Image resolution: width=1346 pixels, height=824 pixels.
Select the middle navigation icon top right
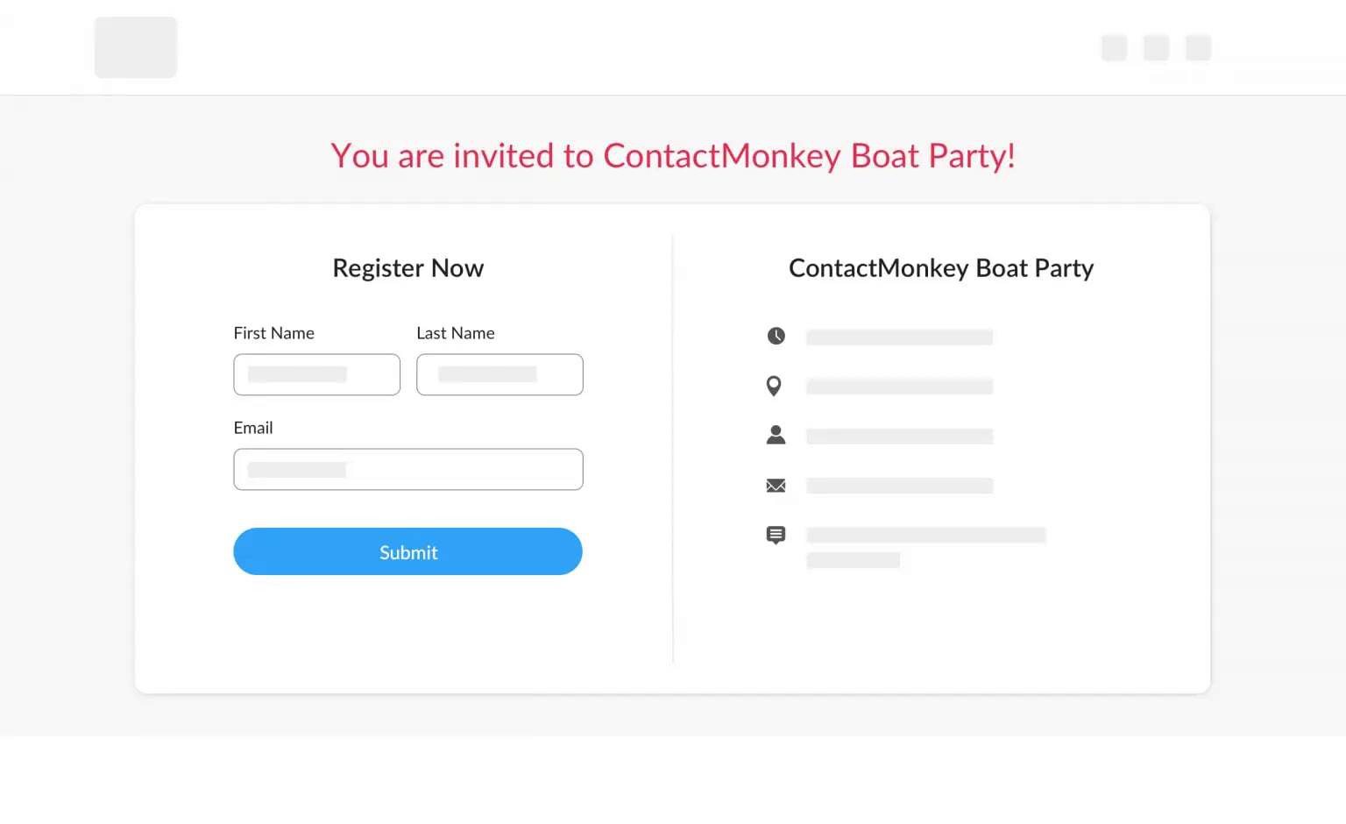[1156, 48]
